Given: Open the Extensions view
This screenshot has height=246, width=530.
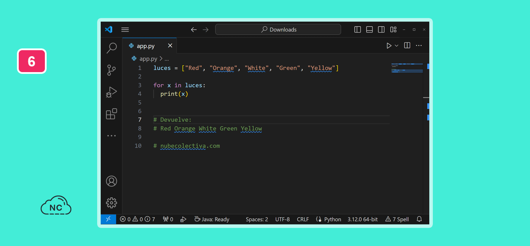Looking at the screenshot, I should coord(112,114).
